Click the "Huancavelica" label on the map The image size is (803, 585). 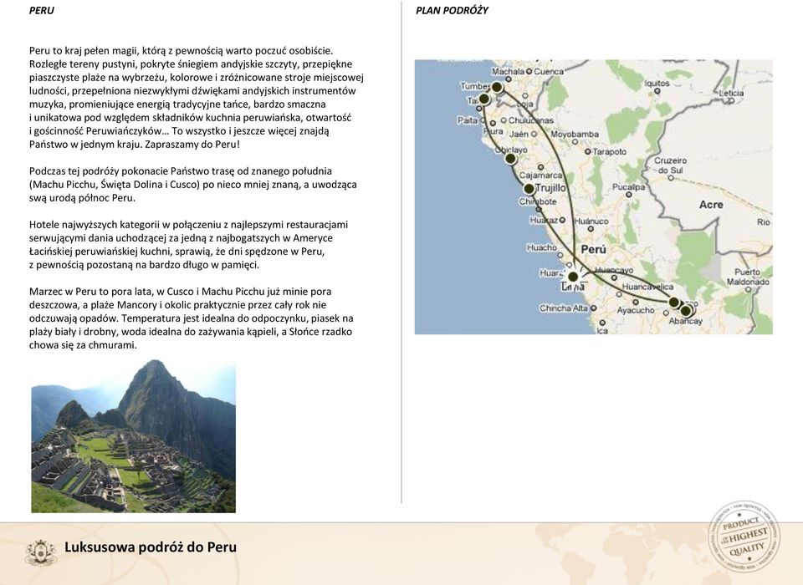(647, 287)
